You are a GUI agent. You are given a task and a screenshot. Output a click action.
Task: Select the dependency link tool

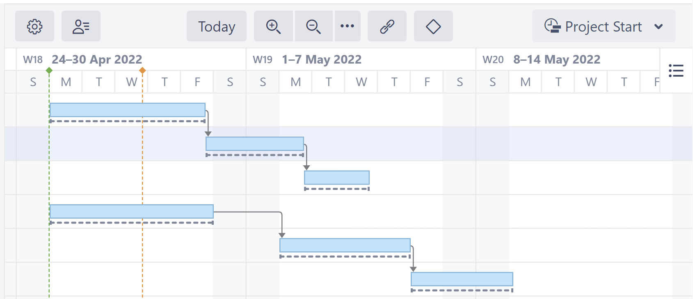tap(387, 26)
